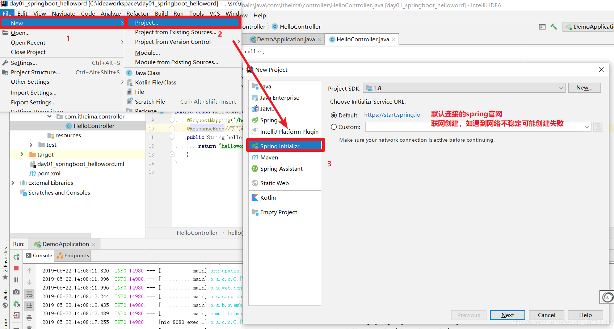Expand External Libraries in the project tree
Image resolution: width=614 pixels, height=329 pixels.
13,183
